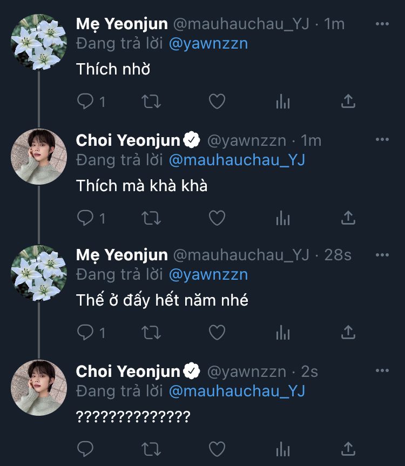Image resolution: width=405 pixels, height=466 pixels.
Task: Reply to the question marks tweet
Action: pos(86,448)
